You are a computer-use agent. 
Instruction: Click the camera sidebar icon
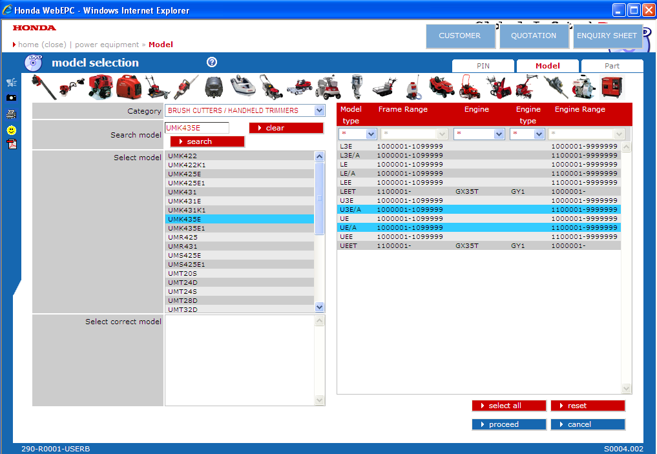pyautogui.click(x=12, y=98)
